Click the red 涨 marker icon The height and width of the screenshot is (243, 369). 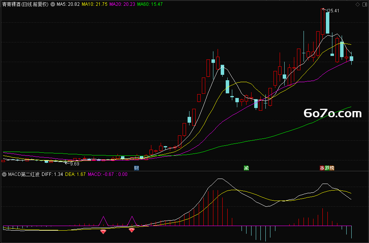click(322, 168)
